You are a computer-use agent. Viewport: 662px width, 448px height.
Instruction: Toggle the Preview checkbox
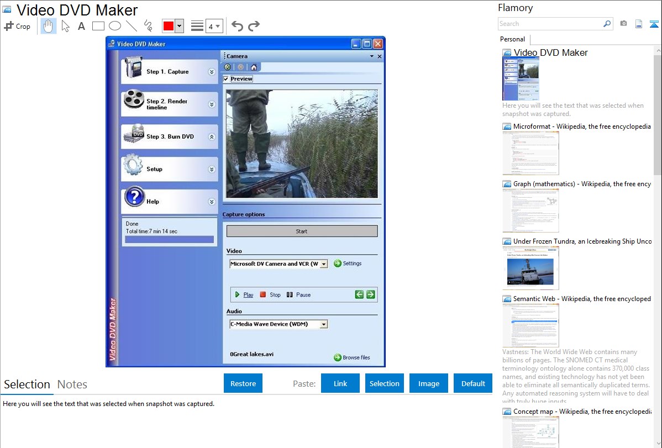pyautogui.click(x=227, y=79)
